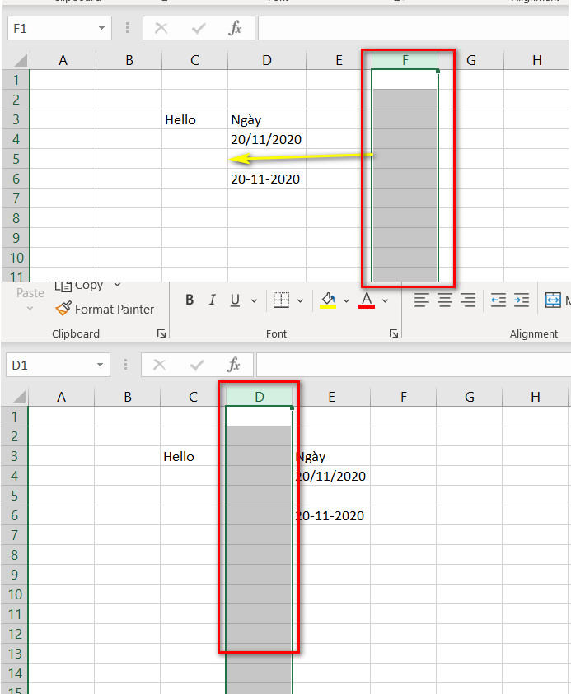Viewport: 571px width, 694px height.
Task: Click Ngày cell in bottom sheet
Action: coord(331,456)
